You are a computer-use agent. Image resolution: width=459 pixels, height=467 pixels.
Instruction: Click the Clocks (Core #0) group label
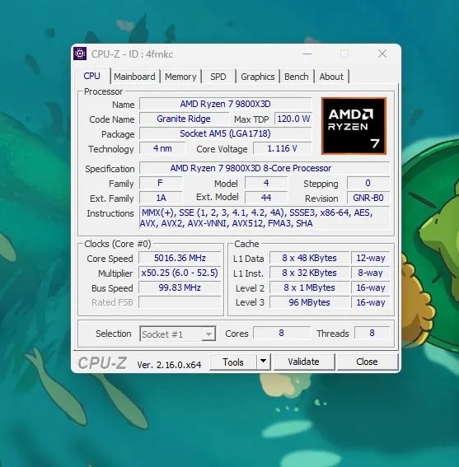click(118, 244)
